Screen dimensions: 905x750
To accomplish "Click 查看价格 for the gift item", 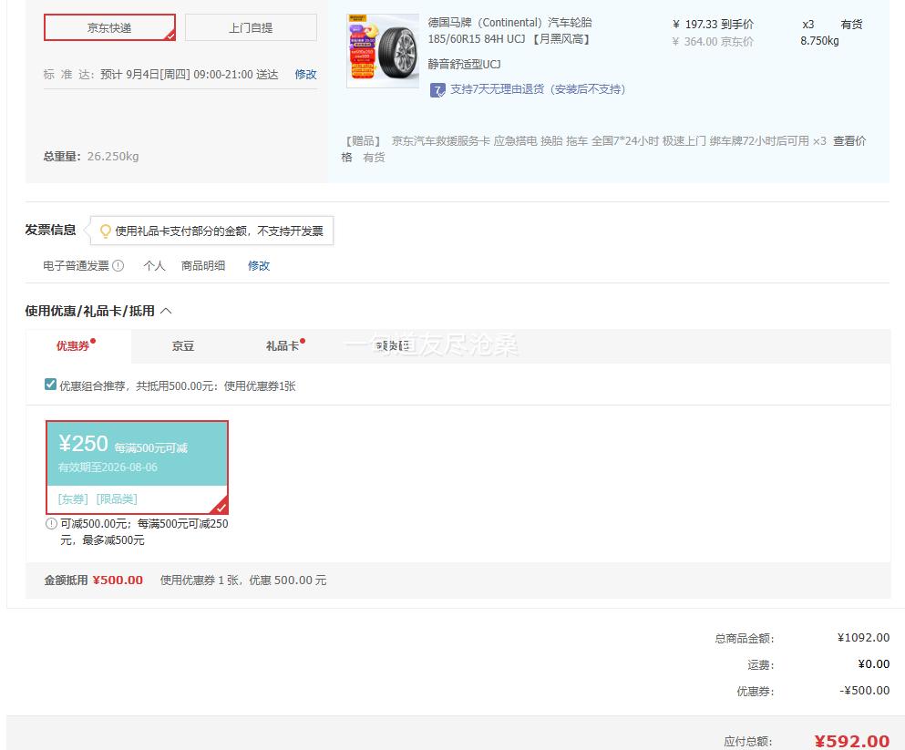I will 849,140.
